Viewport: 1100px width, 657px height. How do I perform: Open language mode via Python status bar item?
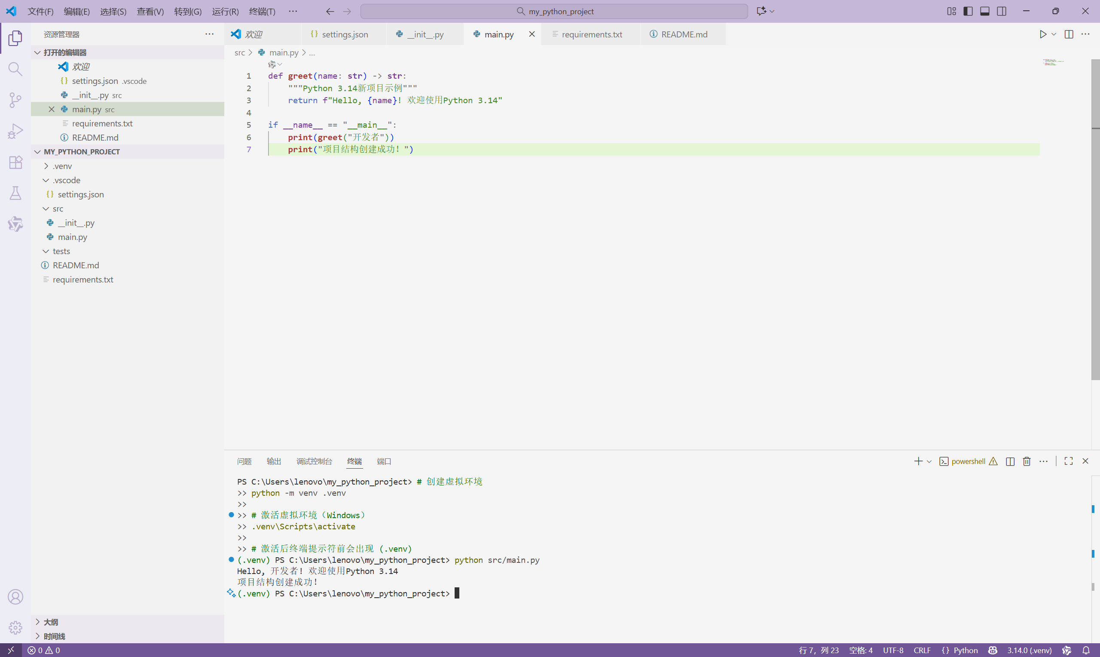960,650
